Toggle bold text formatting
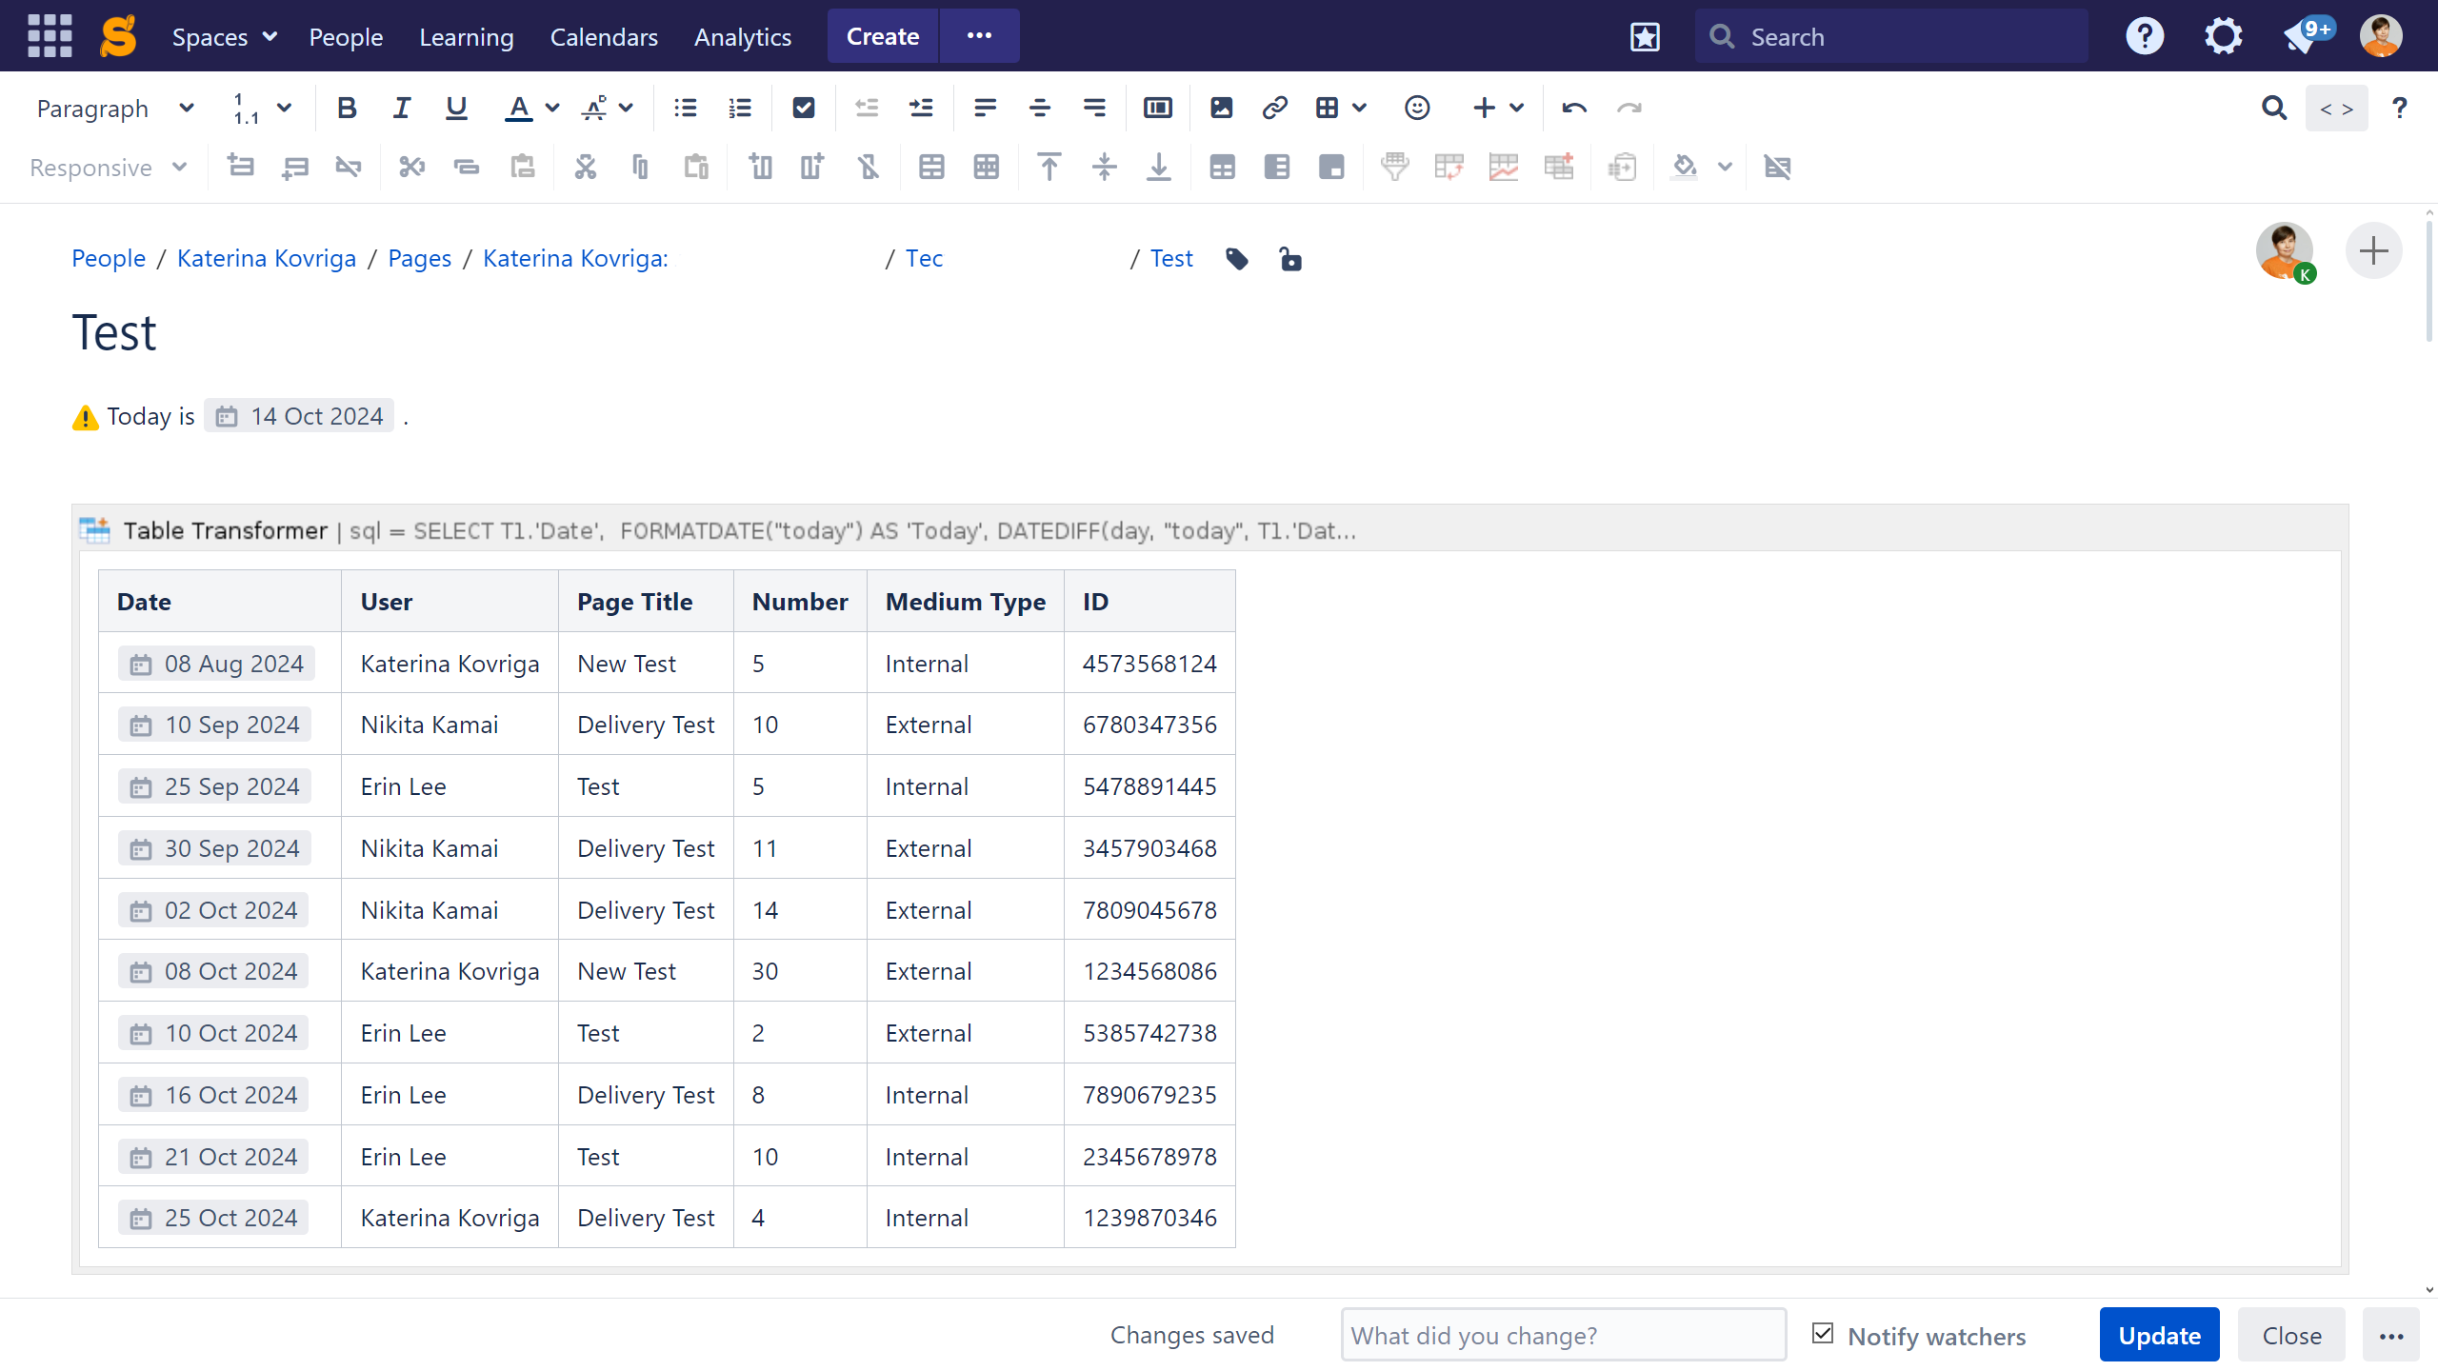 pyautogui.click(x=347, y=109)
